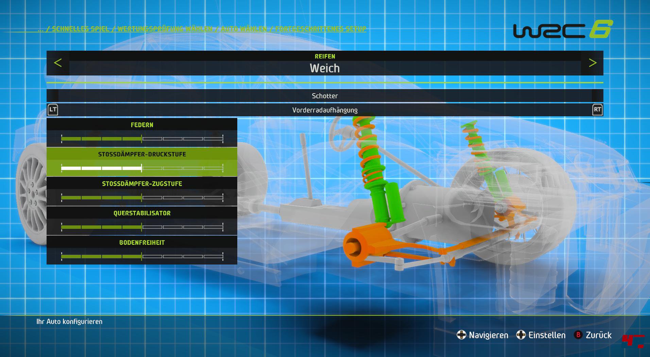Click the Navigieren d-pad icon
The image size is (650, 357).
461,335
